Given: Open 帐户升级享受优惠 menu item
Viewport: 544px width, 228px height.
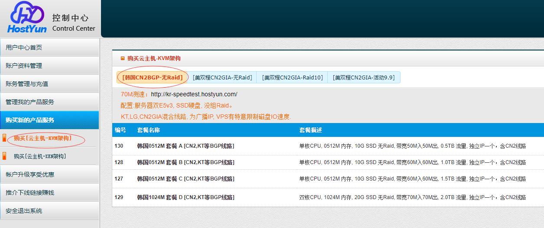Looking at the screenshot, I should pos(49,174).
